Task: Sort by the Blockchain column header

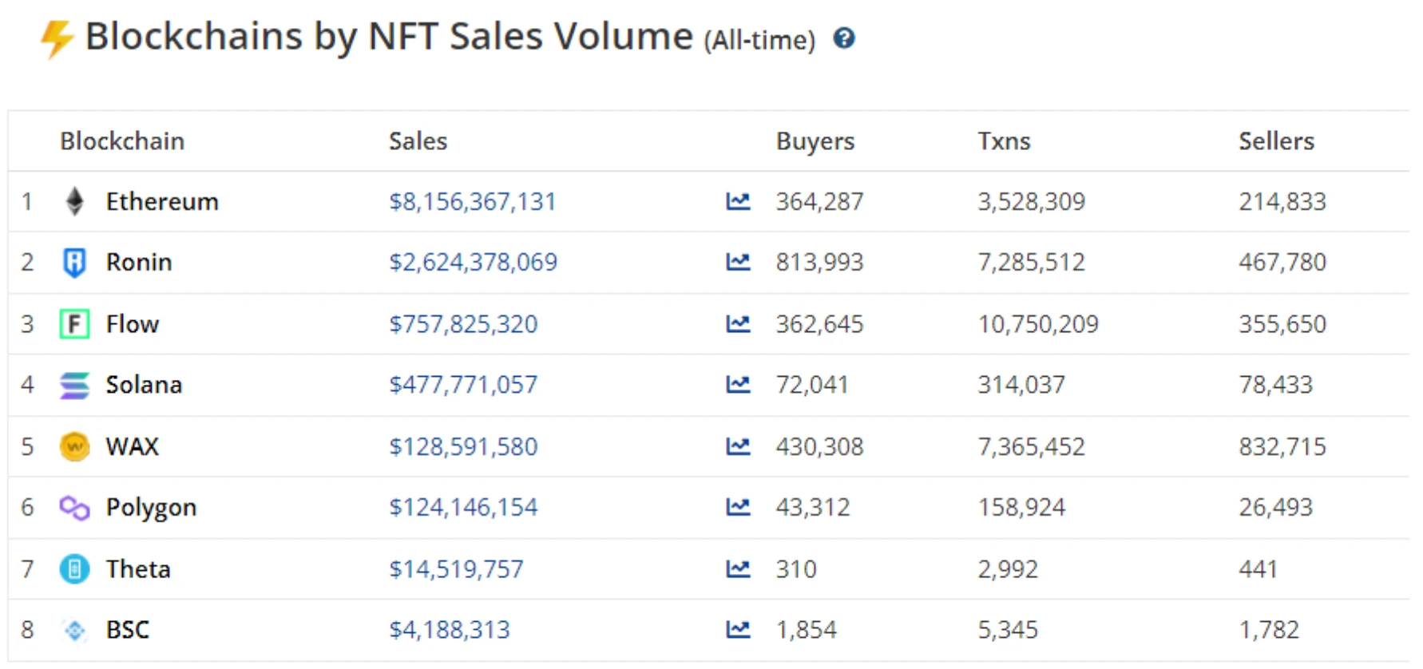Action: click(x=122, y=141)
